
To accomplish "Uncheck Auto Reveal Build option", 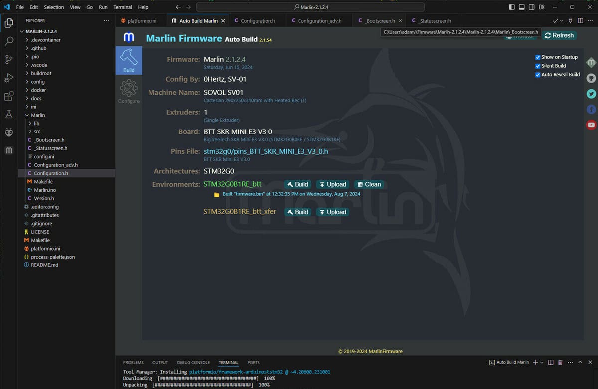I will coord(538,75).
